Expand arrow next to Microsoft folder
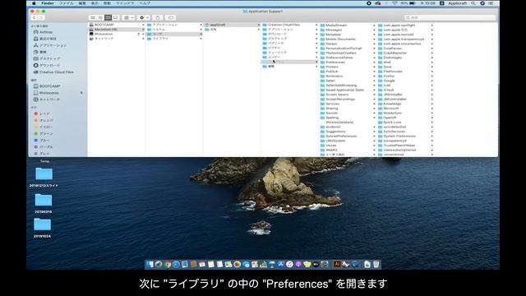Screen dimensions: 526x296 (432, 109)
